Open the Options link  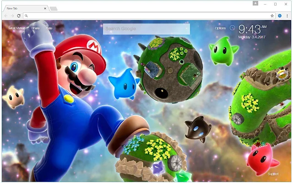pyautogui.click(x=220, y=28)
